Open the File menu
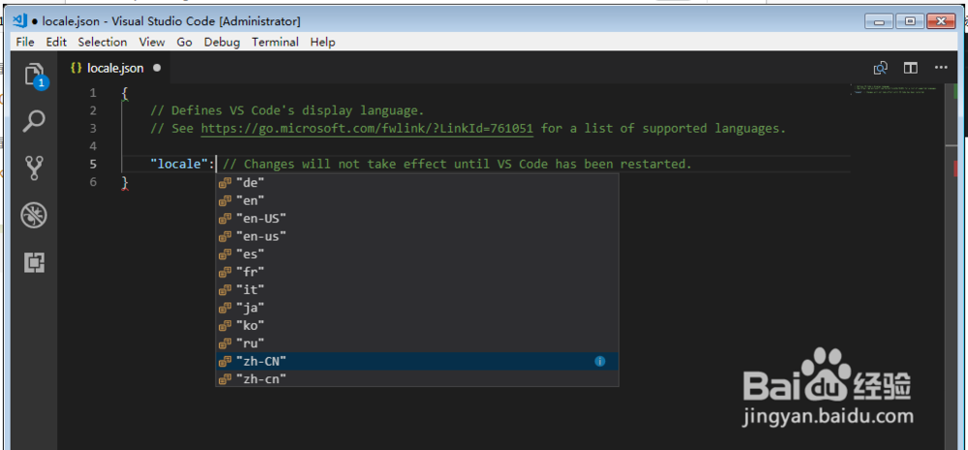 click(25, 42)
